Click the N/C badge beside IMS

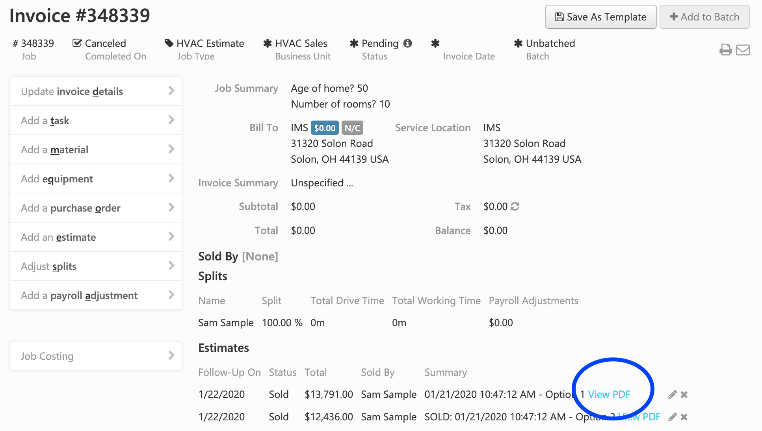(352, 128)
